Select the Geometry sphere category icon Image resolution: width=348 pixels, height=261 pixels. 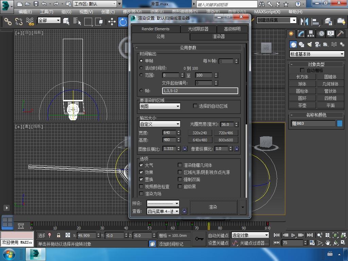[x=293, y=45]
